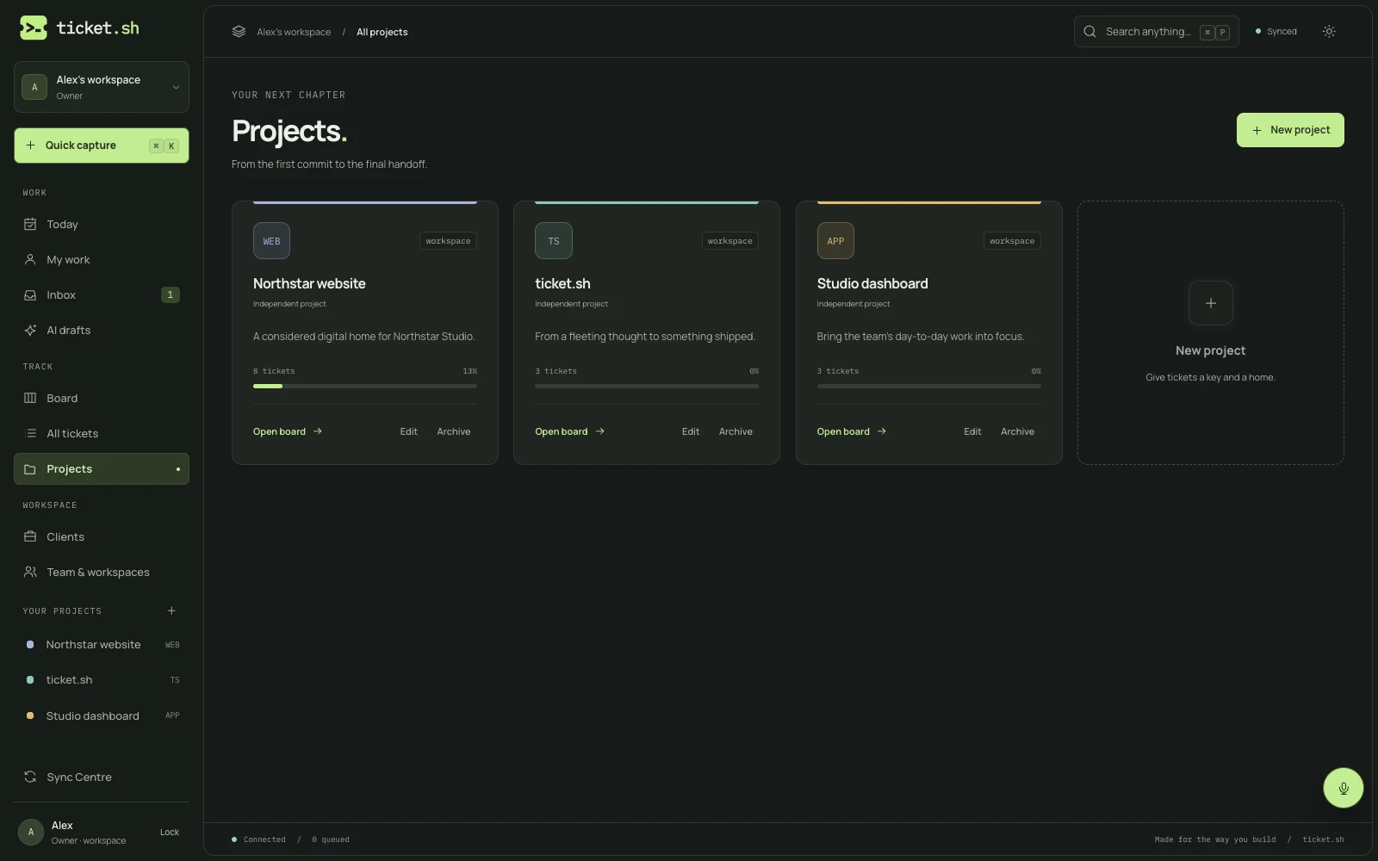Edit the Studio dashboard project

(972, 431)
